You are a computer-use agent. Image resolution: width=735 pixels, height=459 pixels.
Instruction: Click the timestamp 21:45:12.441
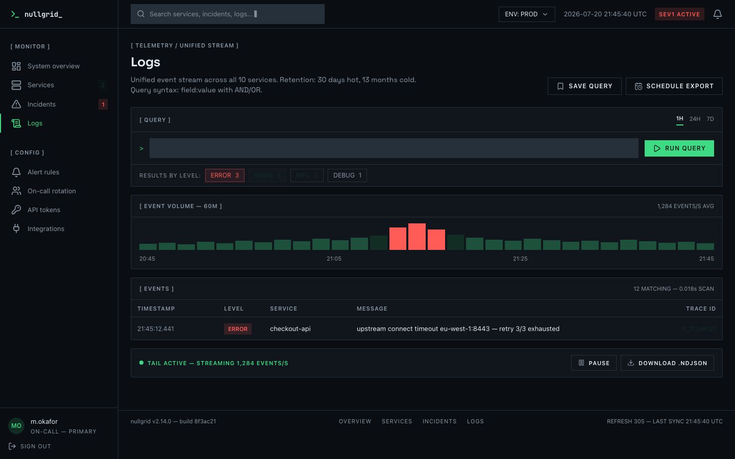click(x=156, y=329)
